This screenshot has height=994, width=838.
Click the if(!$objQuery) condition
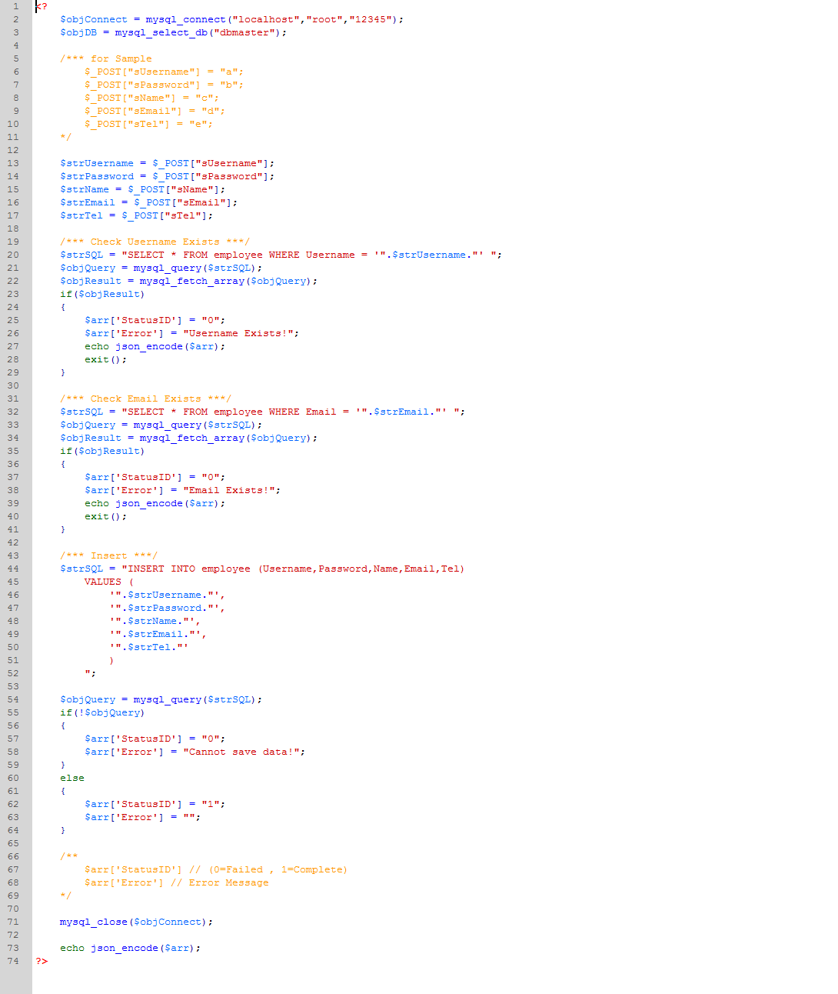[x=102, y=712]
